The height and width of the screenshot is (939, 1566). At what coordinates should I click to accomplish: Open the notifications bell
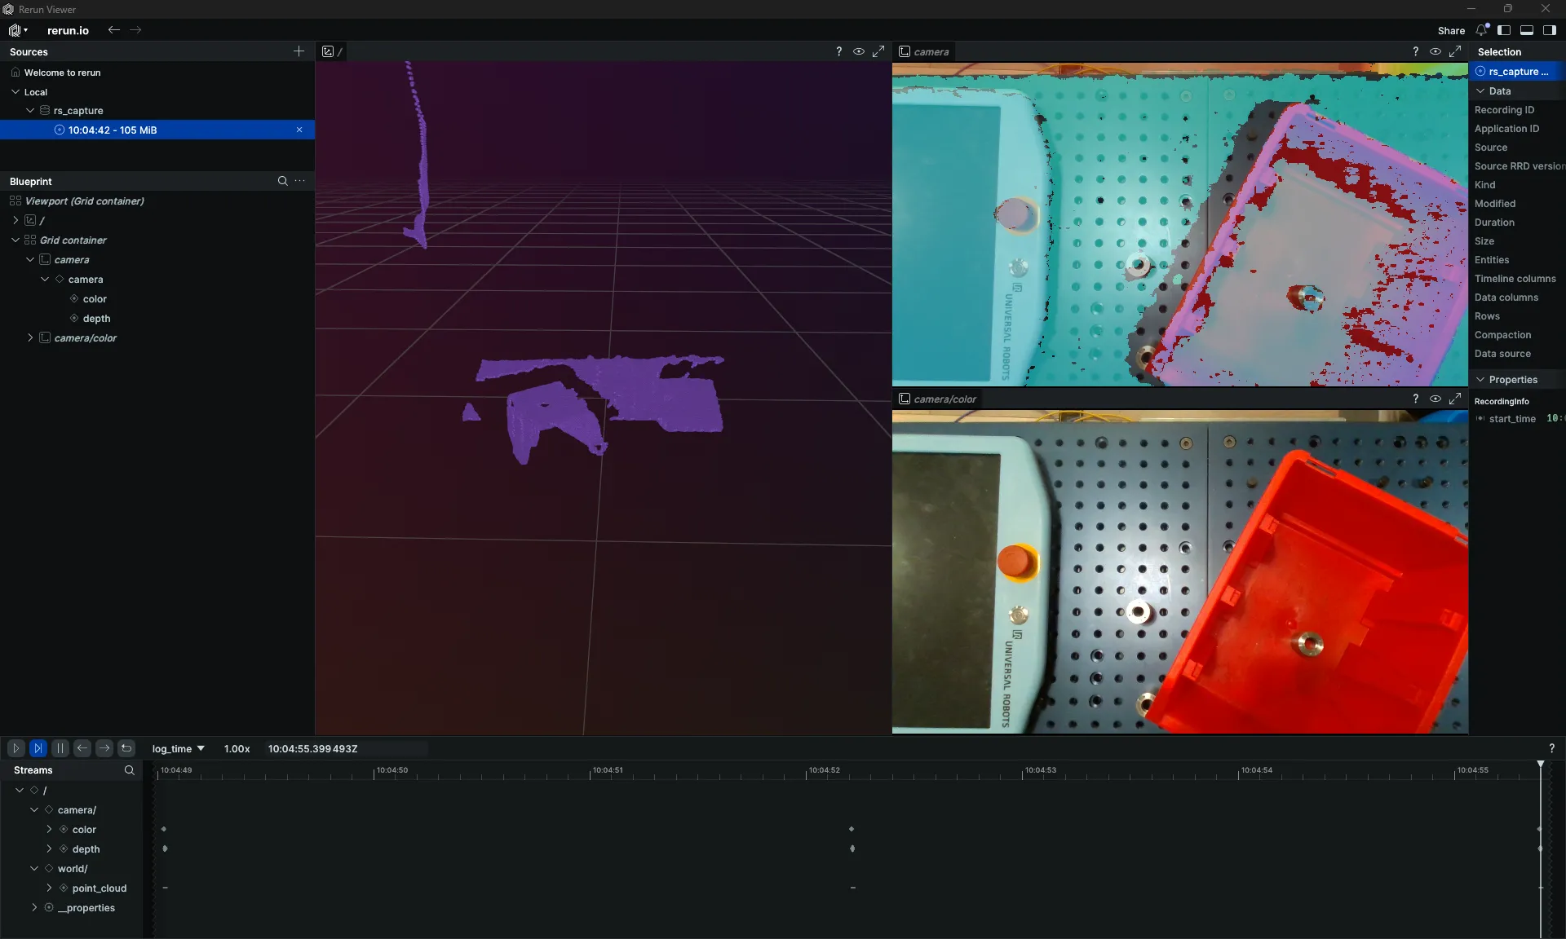[x=1482, y=30]
